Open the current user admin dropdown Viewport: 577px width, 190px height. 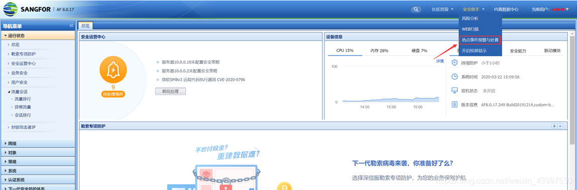[x=550, y=9]
